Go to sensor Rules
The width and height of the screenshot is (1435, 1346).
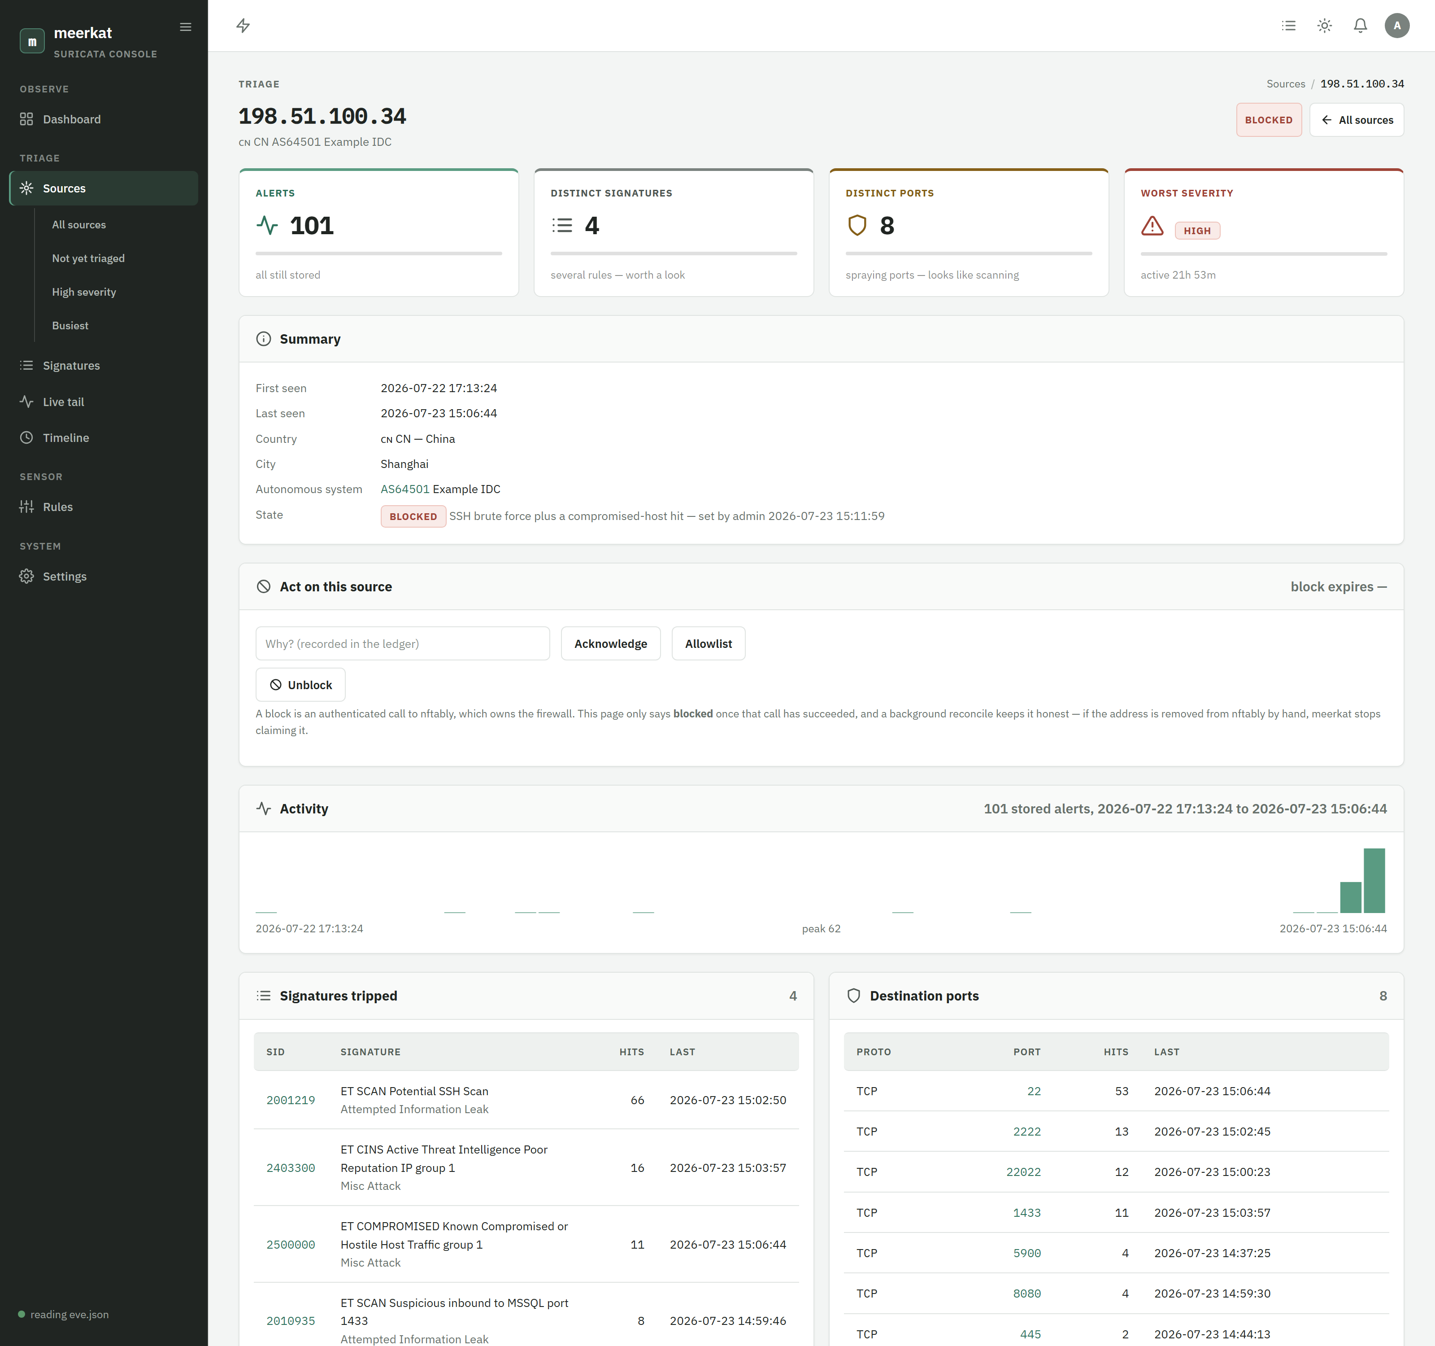(103, 507)
